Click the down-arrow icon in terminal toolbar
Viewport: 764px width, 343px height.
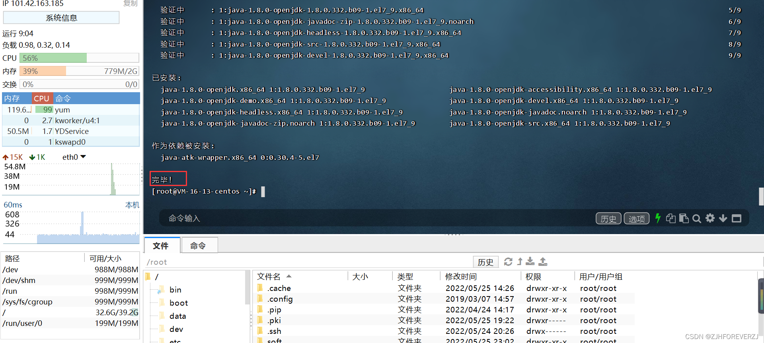723,219
